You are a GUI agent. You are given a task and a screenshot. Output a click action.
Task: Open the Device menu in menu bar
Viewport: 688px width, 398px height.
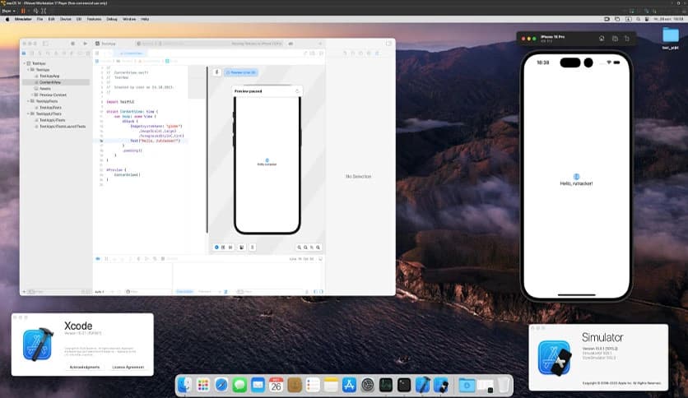click(x=65, y=19)
